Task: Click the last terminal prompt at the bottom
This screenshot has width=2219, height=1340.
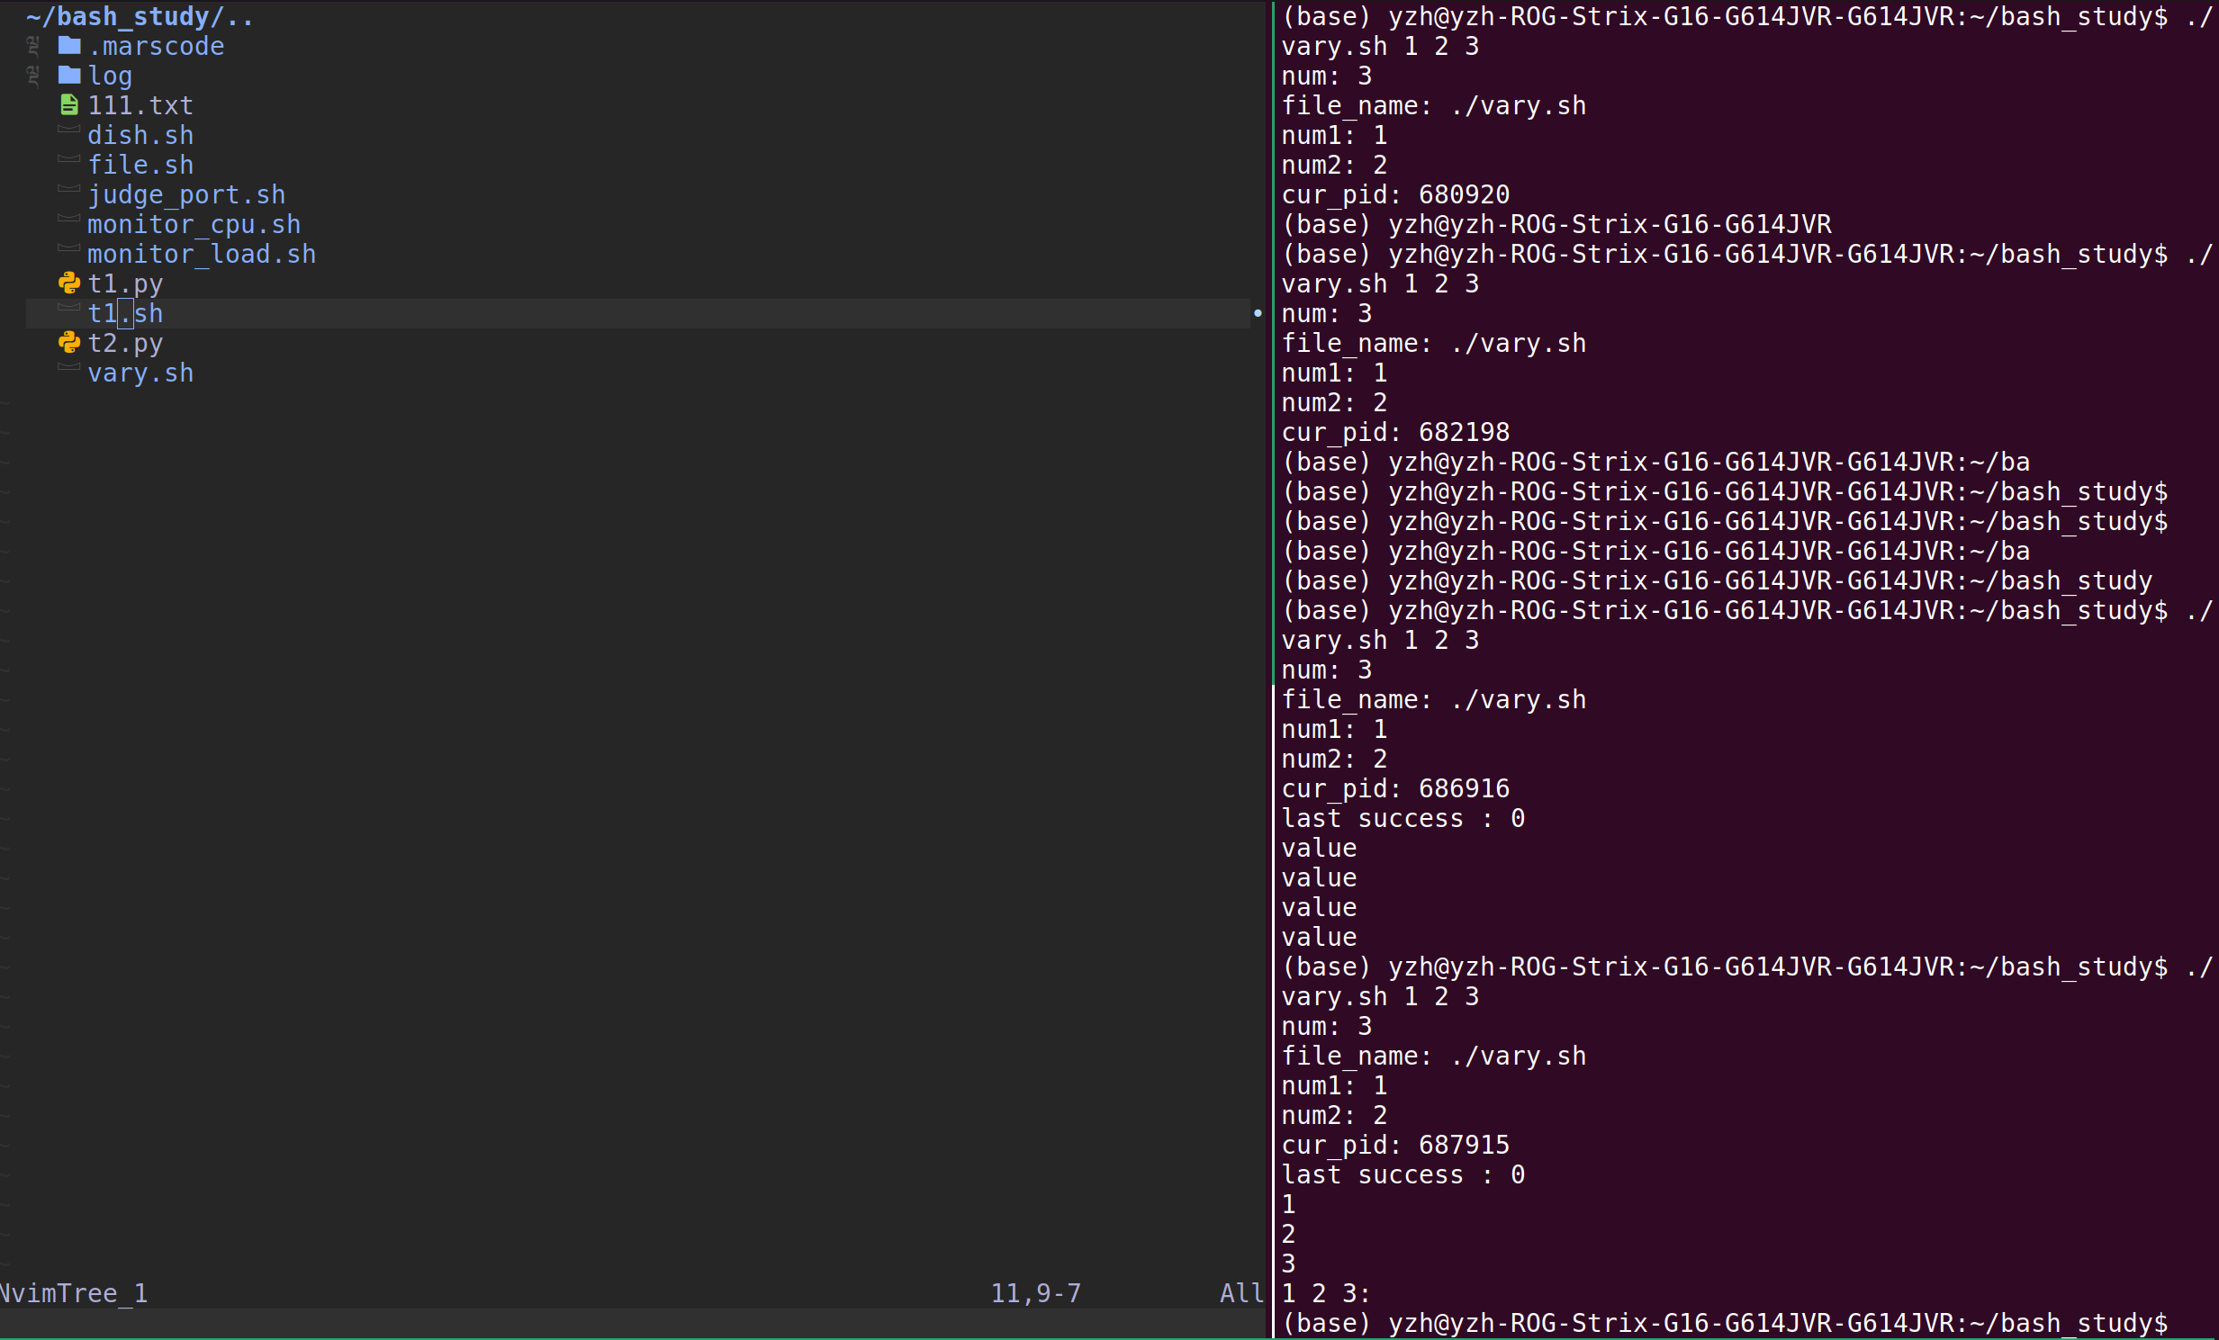Action: tap(1725, 1323)
